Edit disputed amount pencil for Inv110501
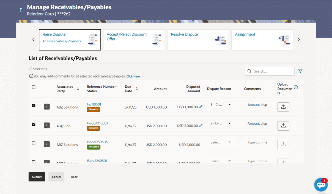 point(201,107)
